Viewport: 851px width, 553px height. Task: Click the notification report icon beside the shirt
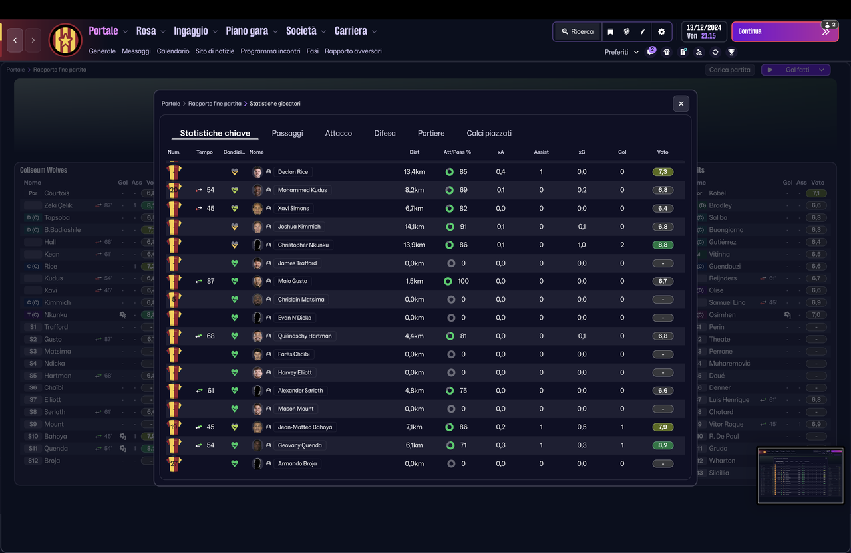tap(683, 52)
